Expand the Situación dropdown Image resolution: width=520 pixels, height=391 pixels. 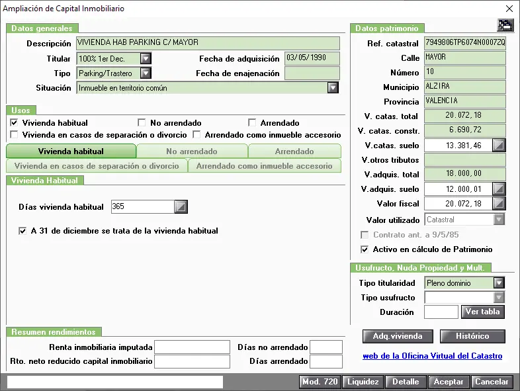pyautogui.click(x=333, y=88)
